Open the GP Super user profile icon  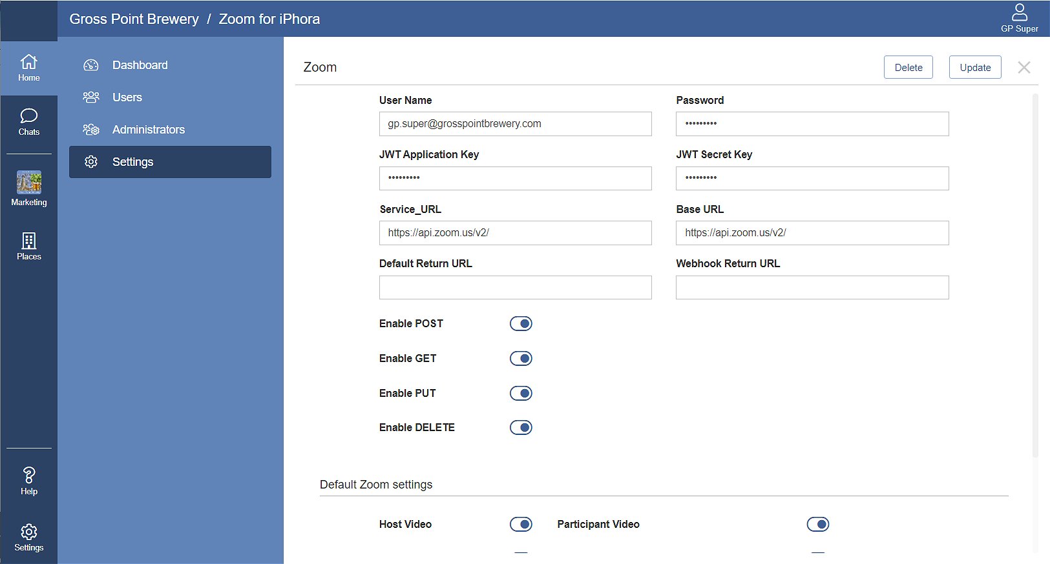pyautogui.click(x=1019, y=18)
